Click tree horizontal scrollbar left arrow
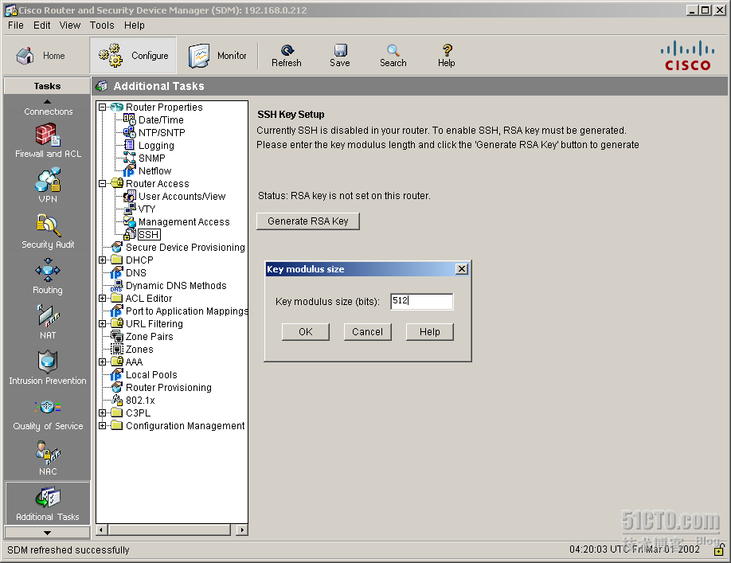 pyautogui.click(x=102, y=530)
